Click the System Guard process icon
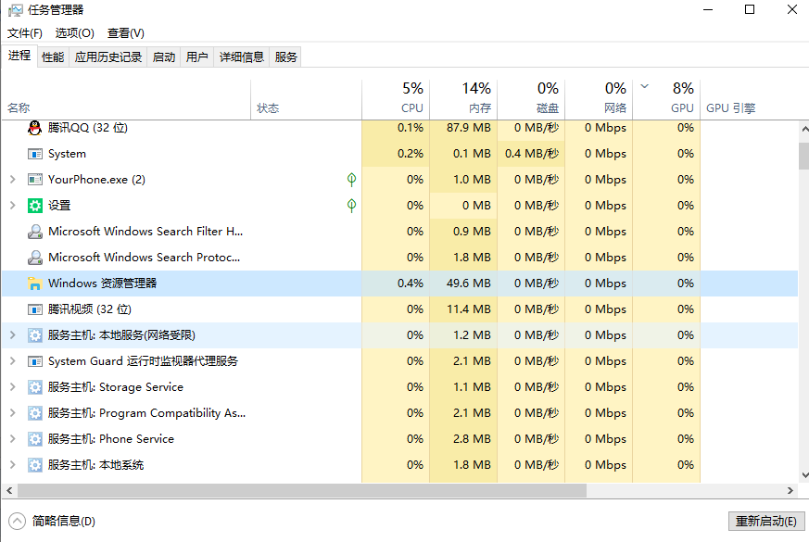The image size is (809, 542). (34, 361)
